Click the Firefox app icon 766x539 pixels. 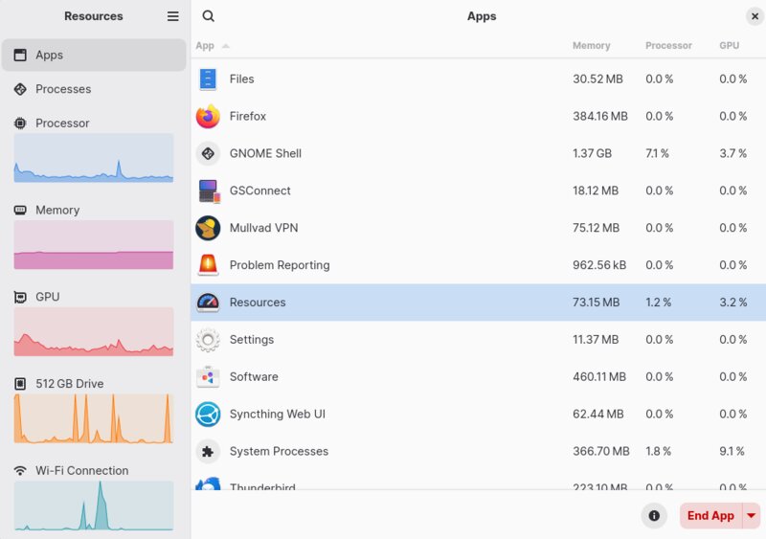208,116
